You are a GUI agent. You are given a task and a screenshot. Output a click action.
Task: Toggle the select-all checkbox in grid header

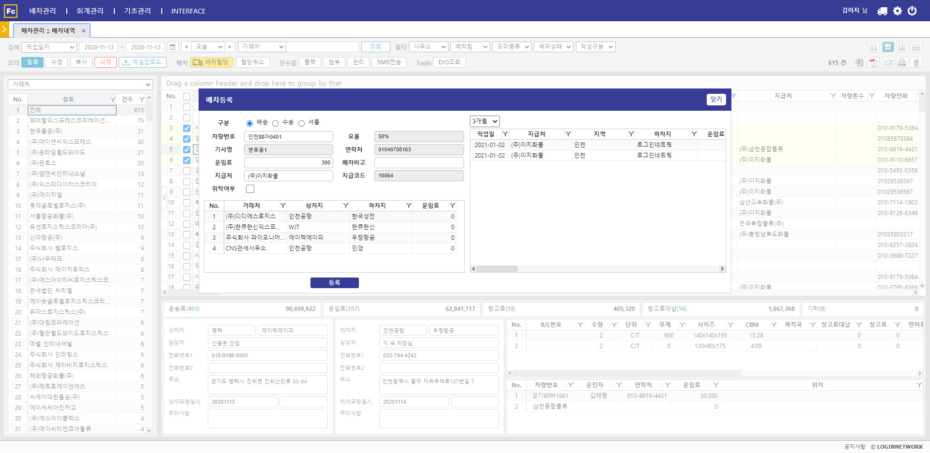click(186, 96)
